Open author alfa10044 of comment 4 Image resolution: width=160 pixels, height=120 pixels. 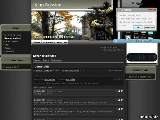coord(40,100)
